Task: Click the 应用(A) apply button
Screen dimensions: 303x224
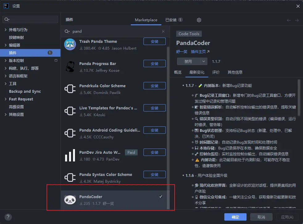Action: tap(287, 217)
